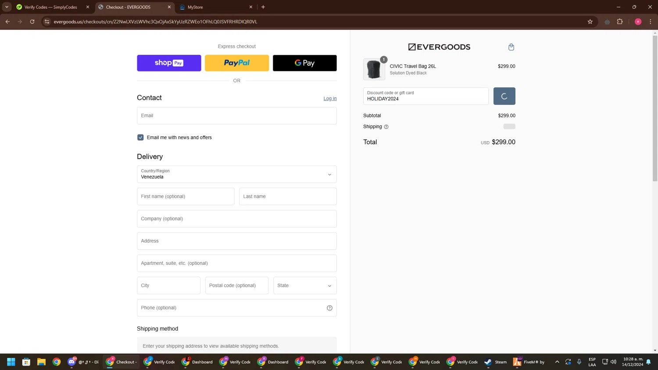Change ESP LAA keyboard language
Image resolution: width=658 pixels, height=370 pixels.
[x=592, y=362]
